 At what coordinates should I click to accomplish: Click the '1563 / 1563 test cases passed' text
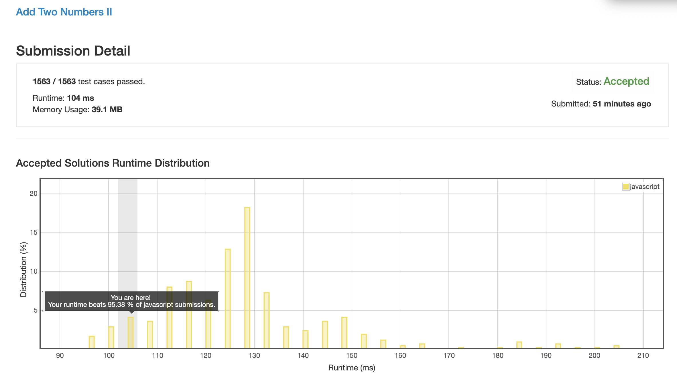coord(89,82)
